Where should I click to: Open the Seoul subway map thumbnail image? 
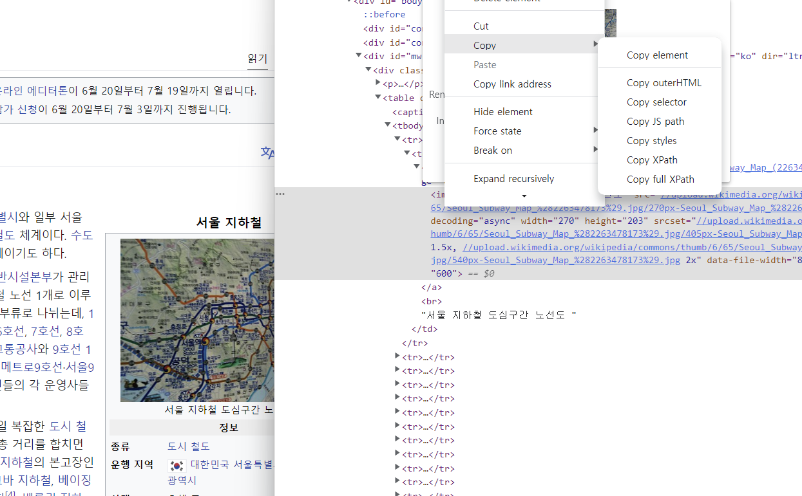coord(197,320)
